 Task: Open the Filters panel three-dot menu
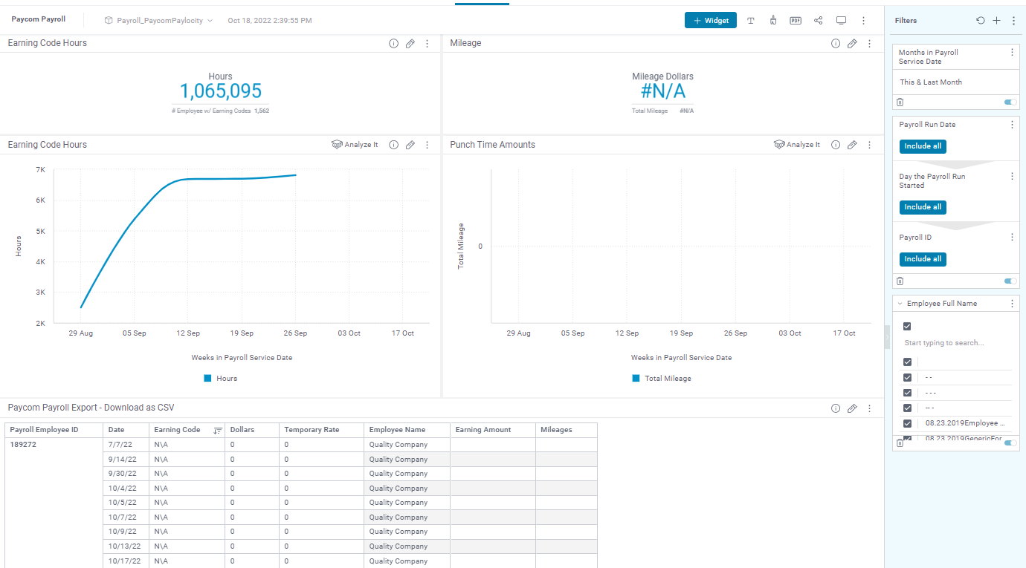tap(1013, 21)
